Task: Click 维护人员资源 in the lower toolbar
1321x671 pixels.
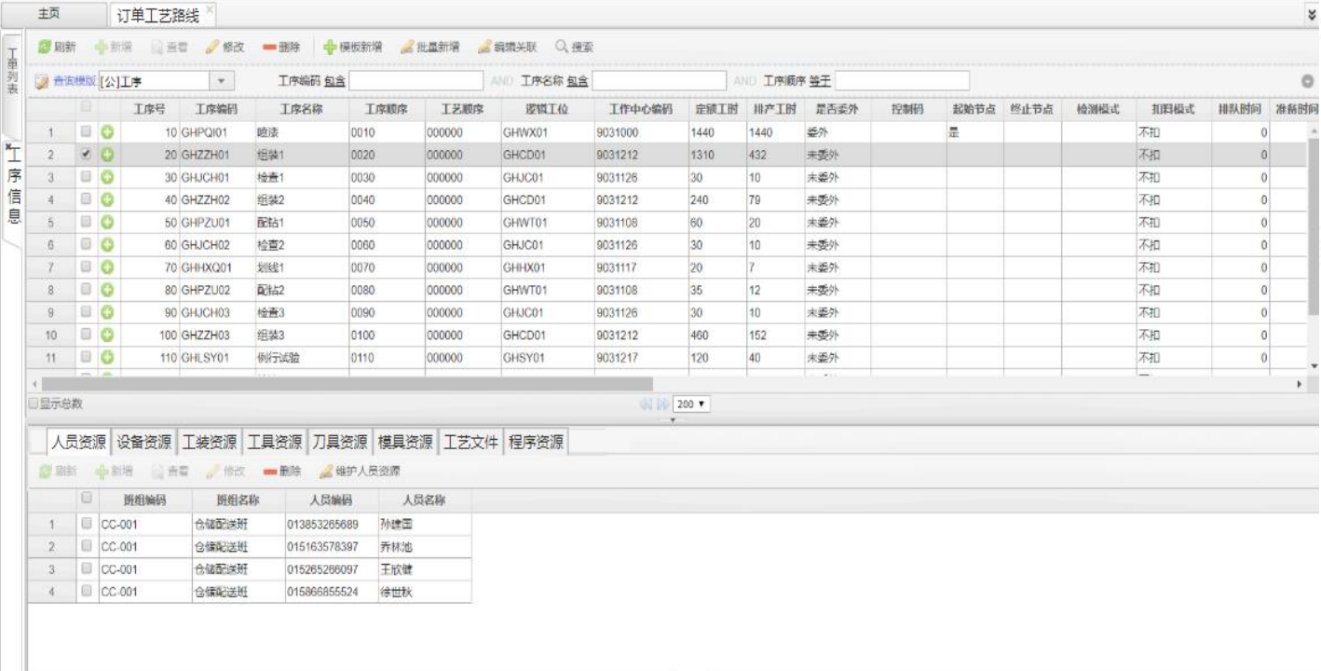Action: pyautogui.click(x=326, y=472)
